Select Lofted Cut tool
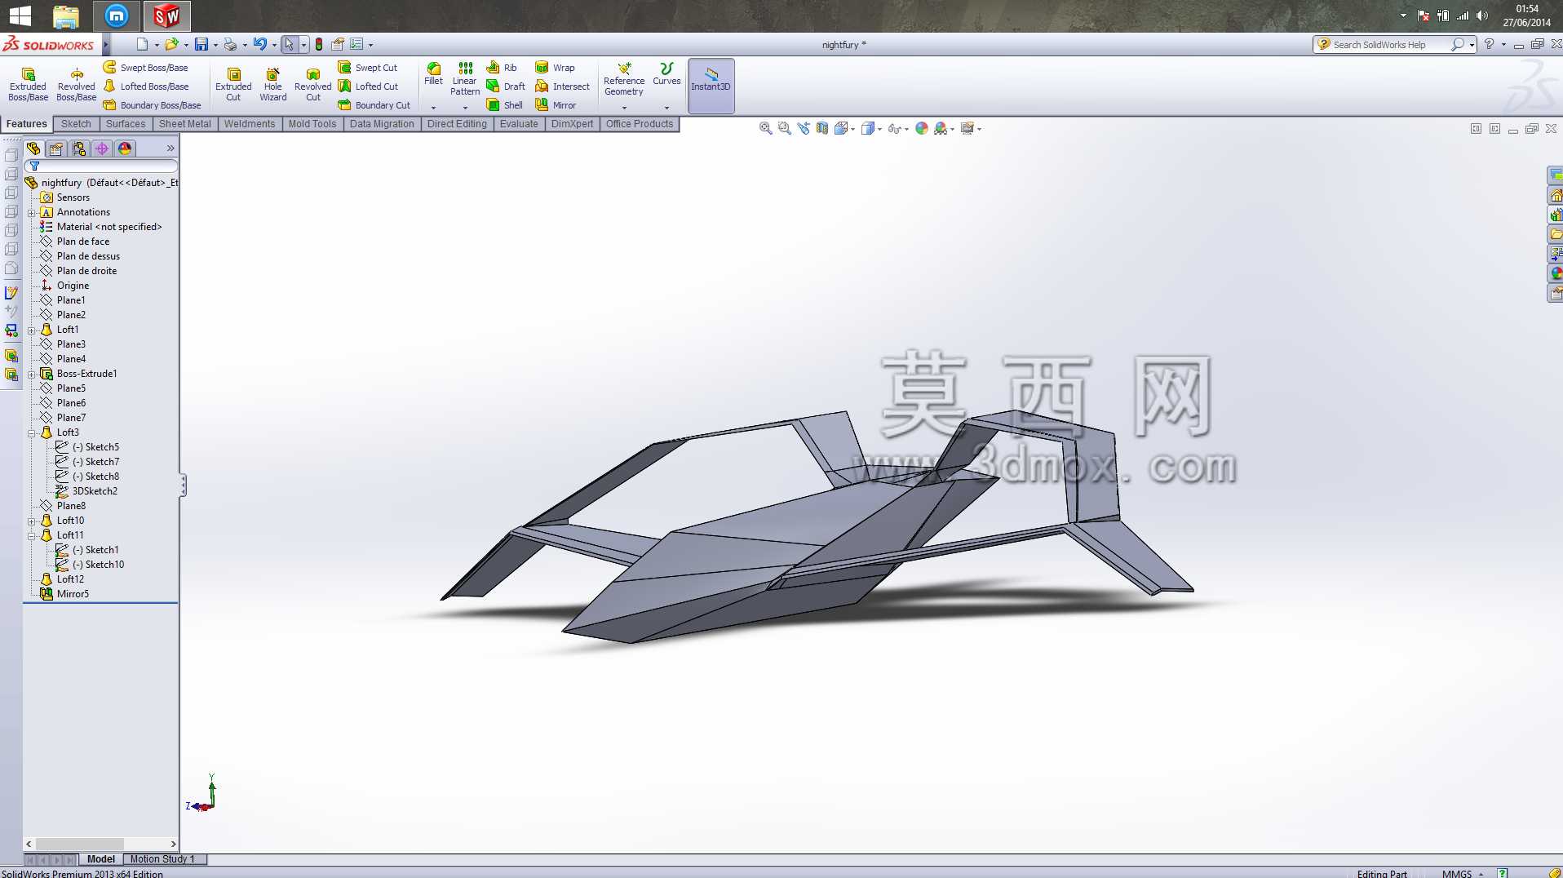The width and height of the screenshot is (1563, 878). tap(368, 86)
